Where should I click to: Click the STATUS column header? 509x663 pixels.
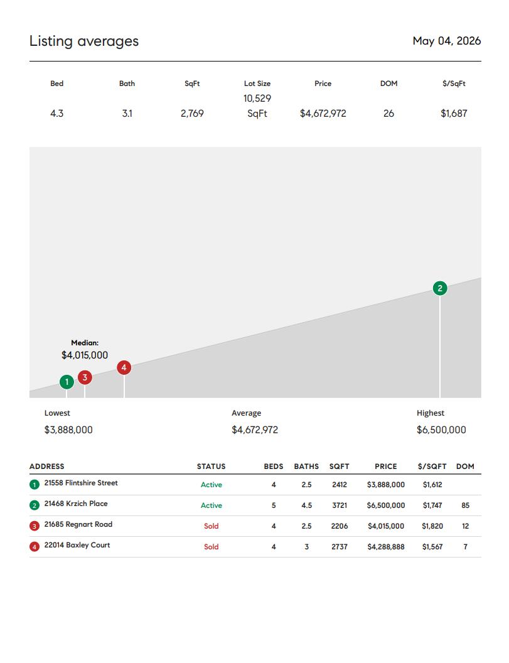coord(212,466)
